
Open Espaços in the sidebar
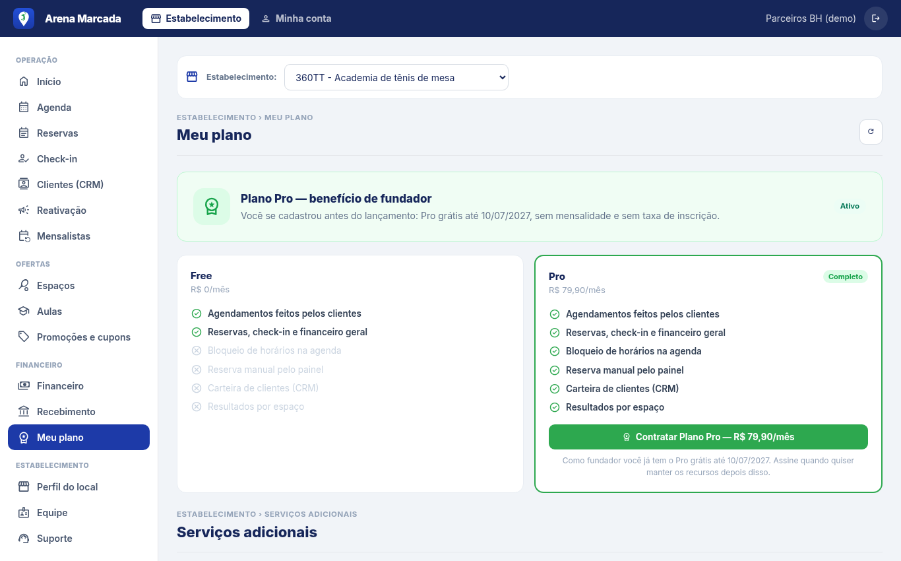(x=78, y=286)
